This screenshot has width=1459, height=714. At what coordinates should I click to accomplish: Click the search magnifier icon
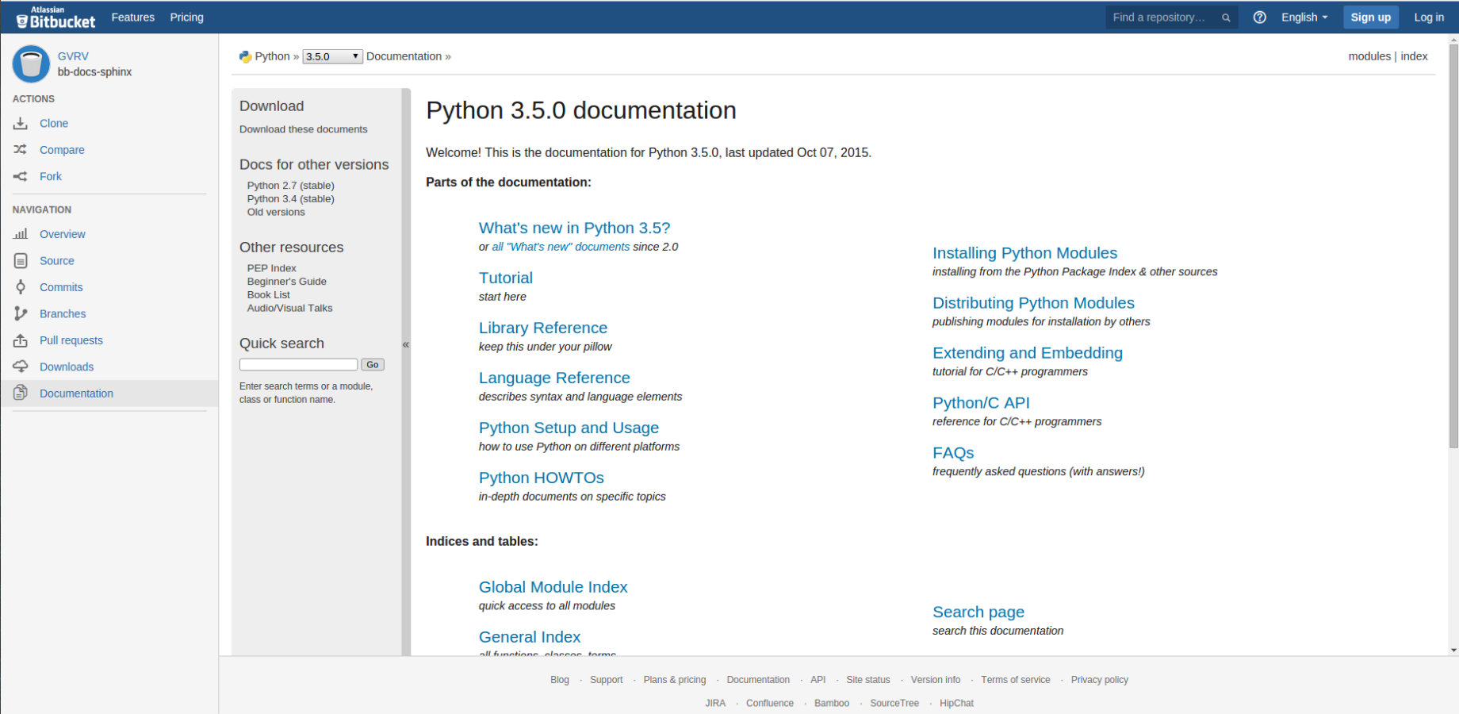click(1226, 17)
